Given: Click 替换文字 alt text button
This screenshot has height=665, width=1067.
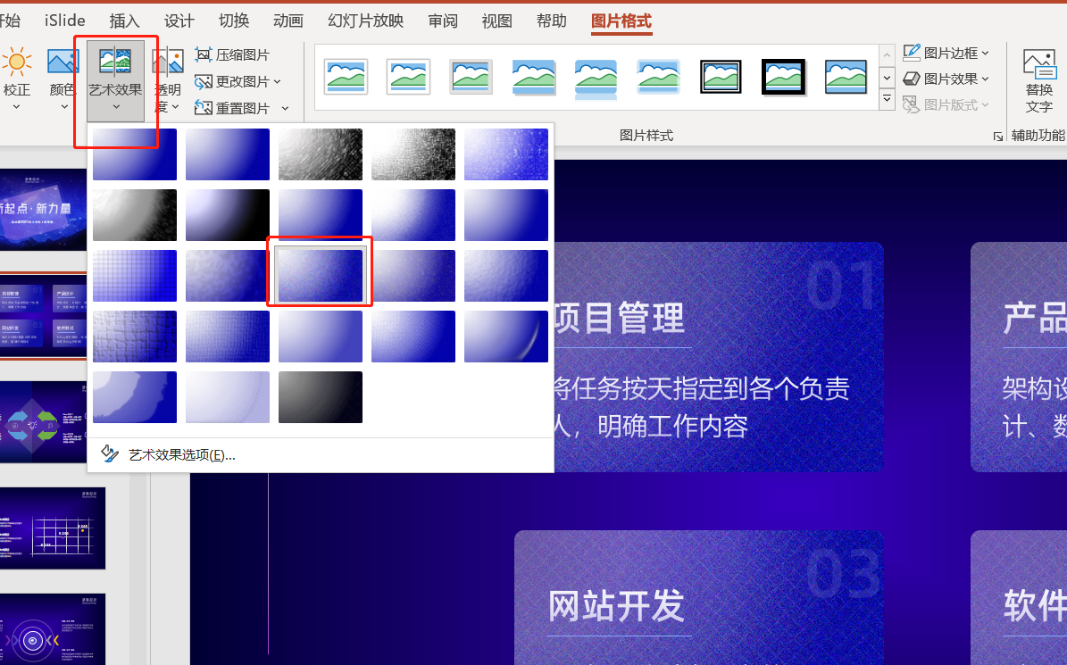Looking at the screenshot, I should click(x=1039, y=80).
